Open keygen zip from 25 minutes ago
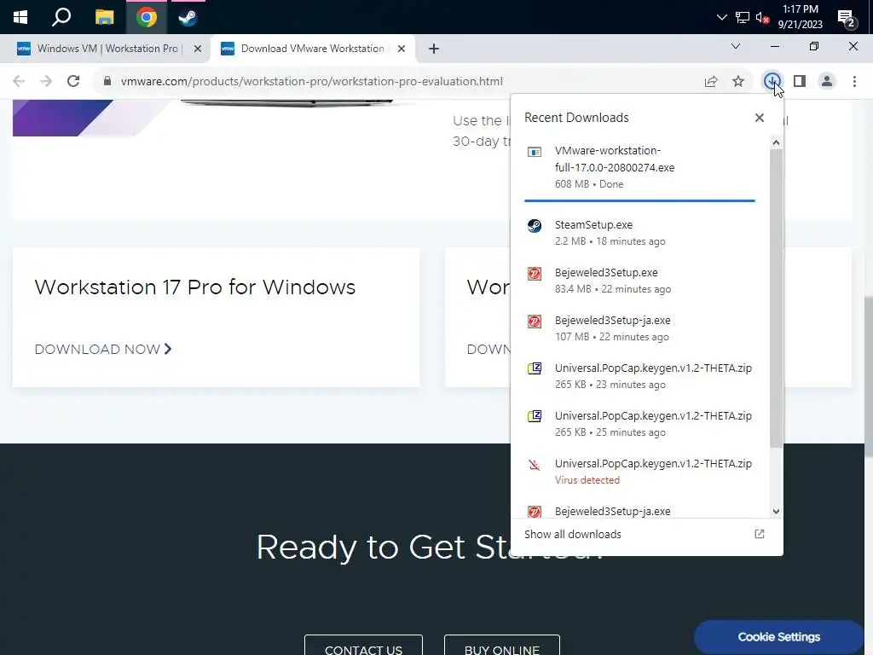The width and height of the screenshot is (873, 655). coord(639,424)
